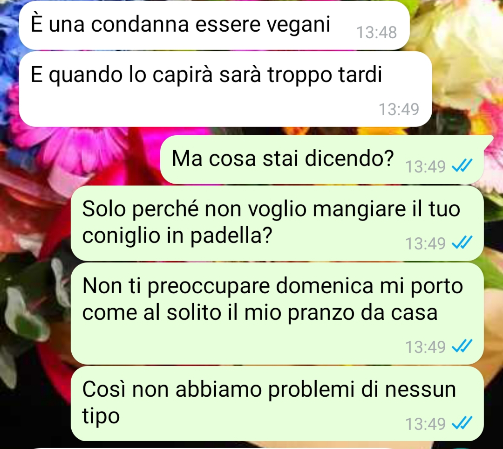Screen dimensions: 503x449
Task: Click 13:49 time on 'Ma cosa stai dicendo?'
Action: (x=425, y=167)
